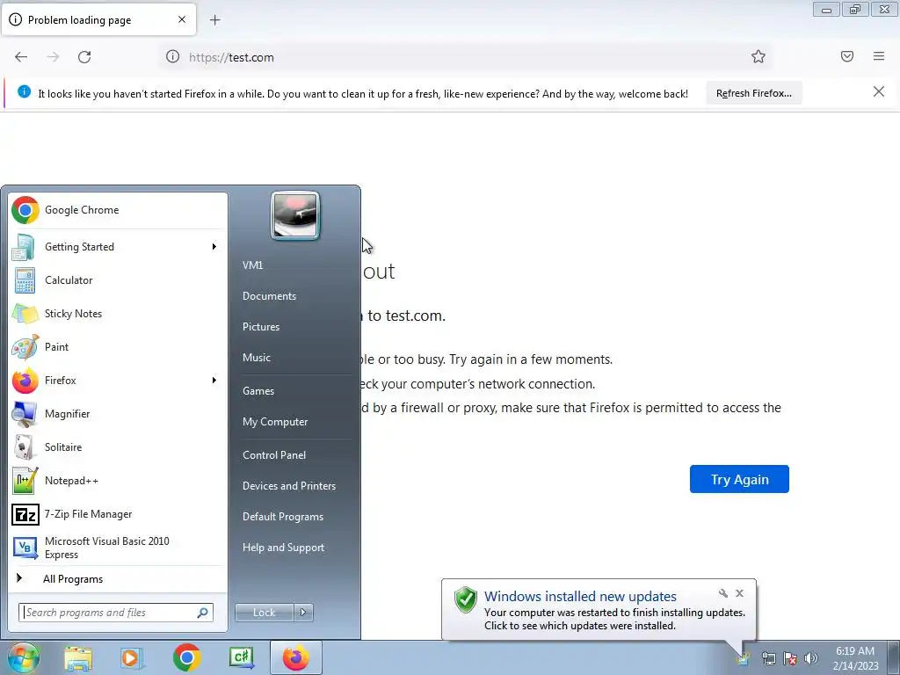Launch Getting Started from Start menu

click(x=119, y=247)
